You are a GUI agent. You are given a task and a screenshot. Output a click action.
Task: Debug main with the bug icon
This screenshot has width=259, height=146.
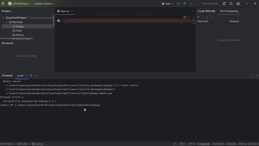tap(185, 4)
